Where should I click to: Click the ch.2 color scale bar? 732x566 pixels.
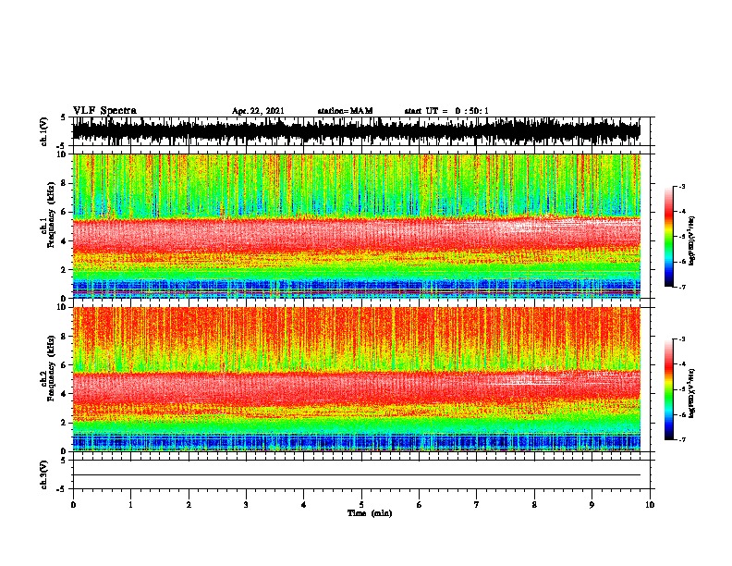point(668,389)
